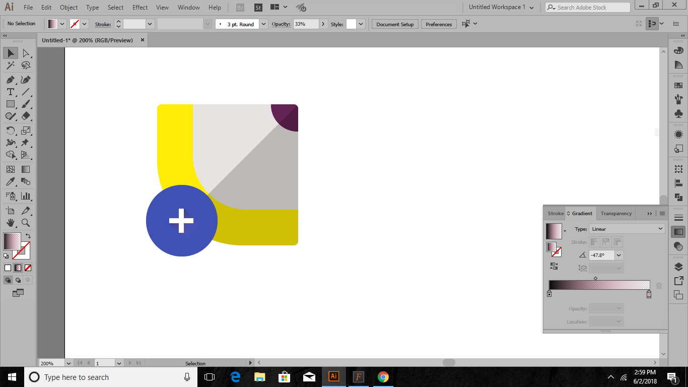Click the Preferences button
This screenshot has height=387, width=688.
[x=439, y=24]
